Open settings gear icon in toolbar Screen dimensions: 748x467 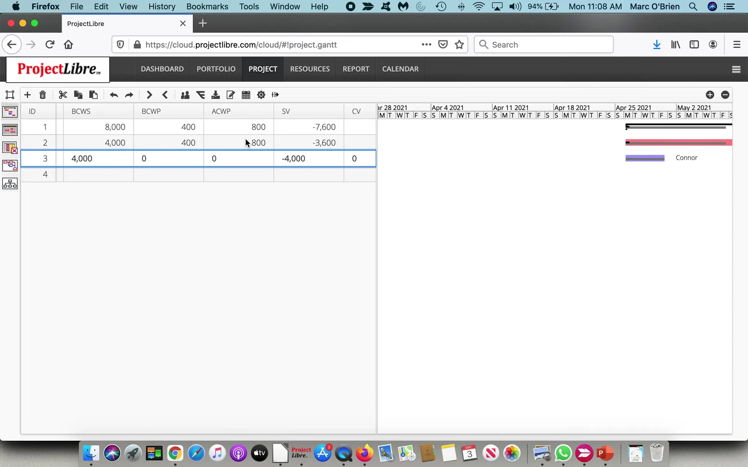coord(261,95)
